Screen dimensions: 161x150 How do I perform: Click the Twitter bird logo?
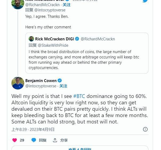click(145, 1)
